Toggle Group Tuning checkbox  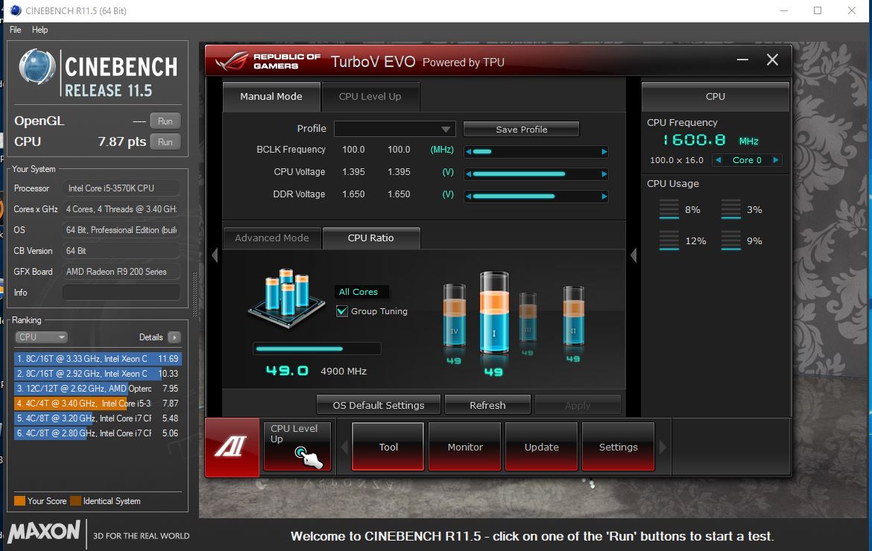click(x=342, y=311)
